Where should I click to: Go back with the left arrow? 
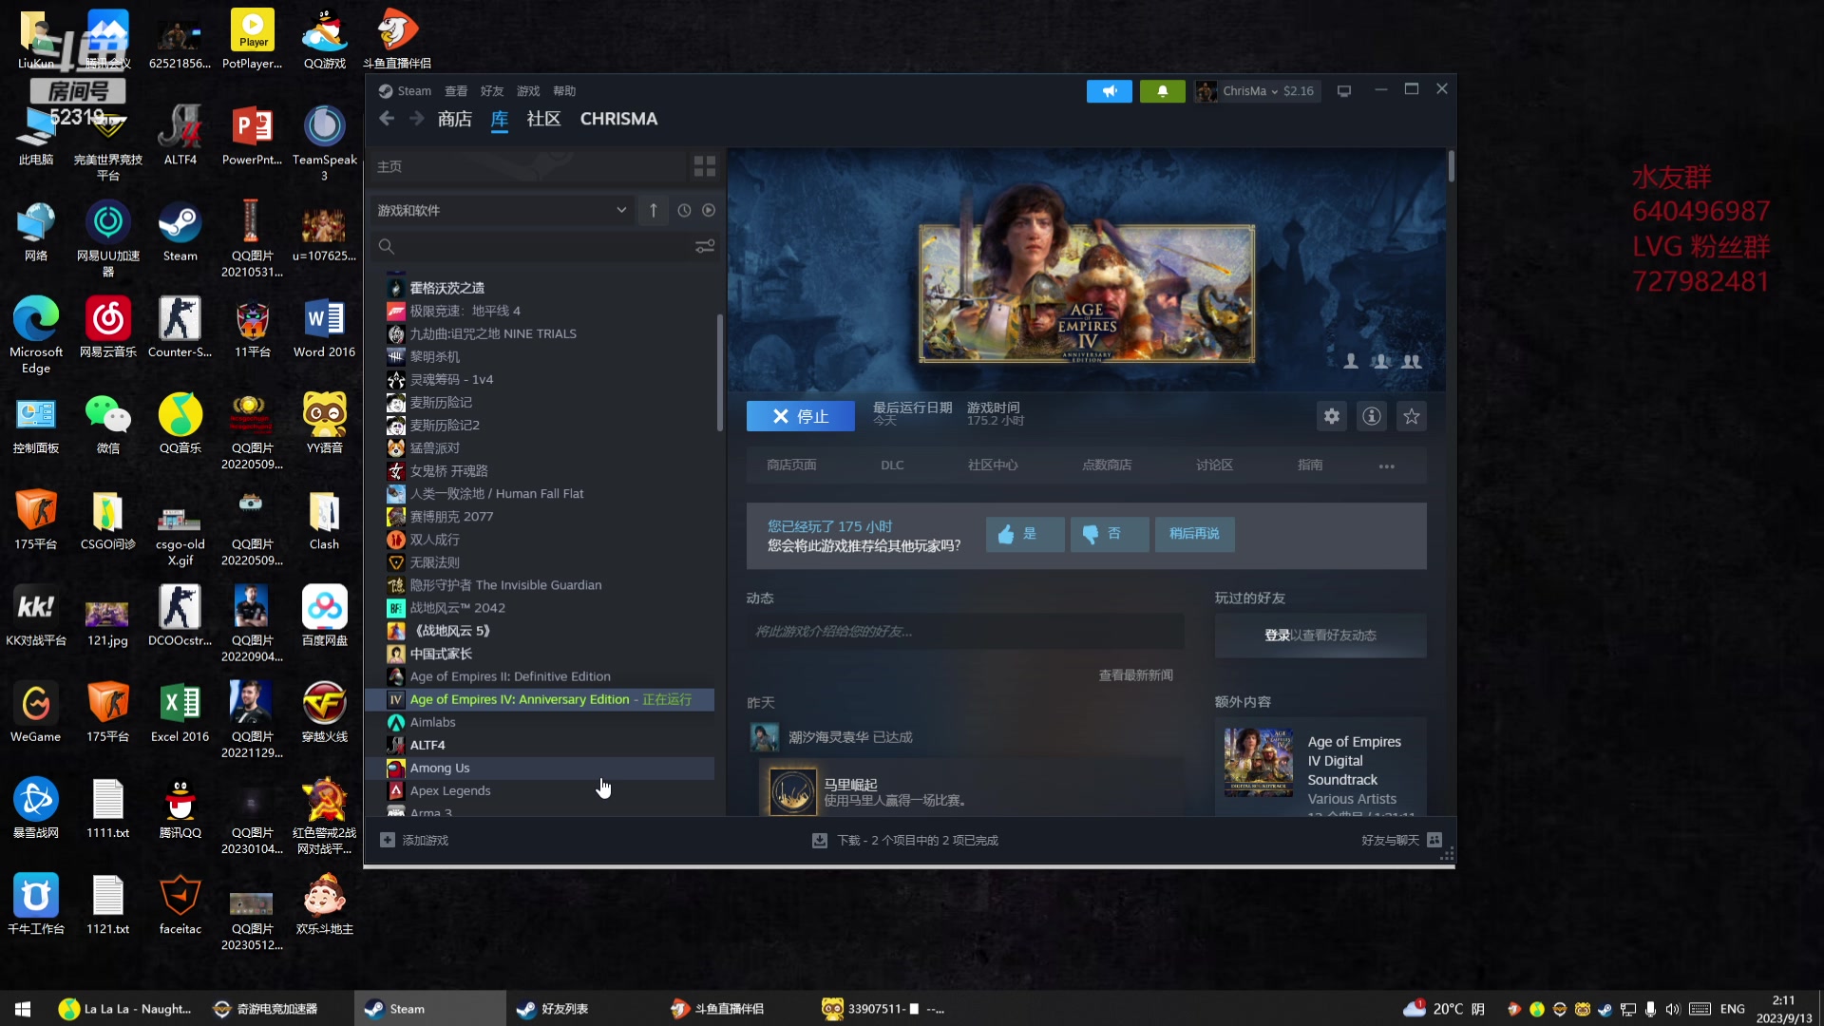[387, 119]
